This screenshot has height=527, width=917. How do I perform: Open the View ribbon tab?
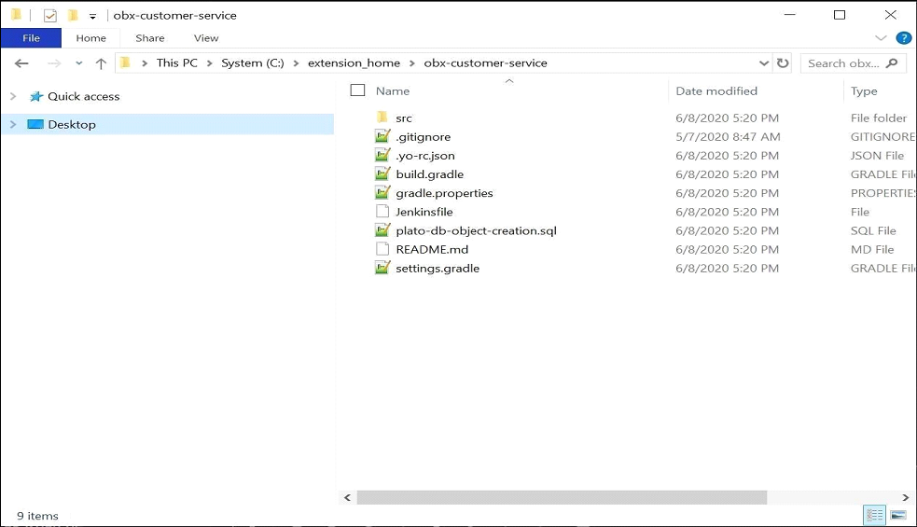(x=206, y=38)
